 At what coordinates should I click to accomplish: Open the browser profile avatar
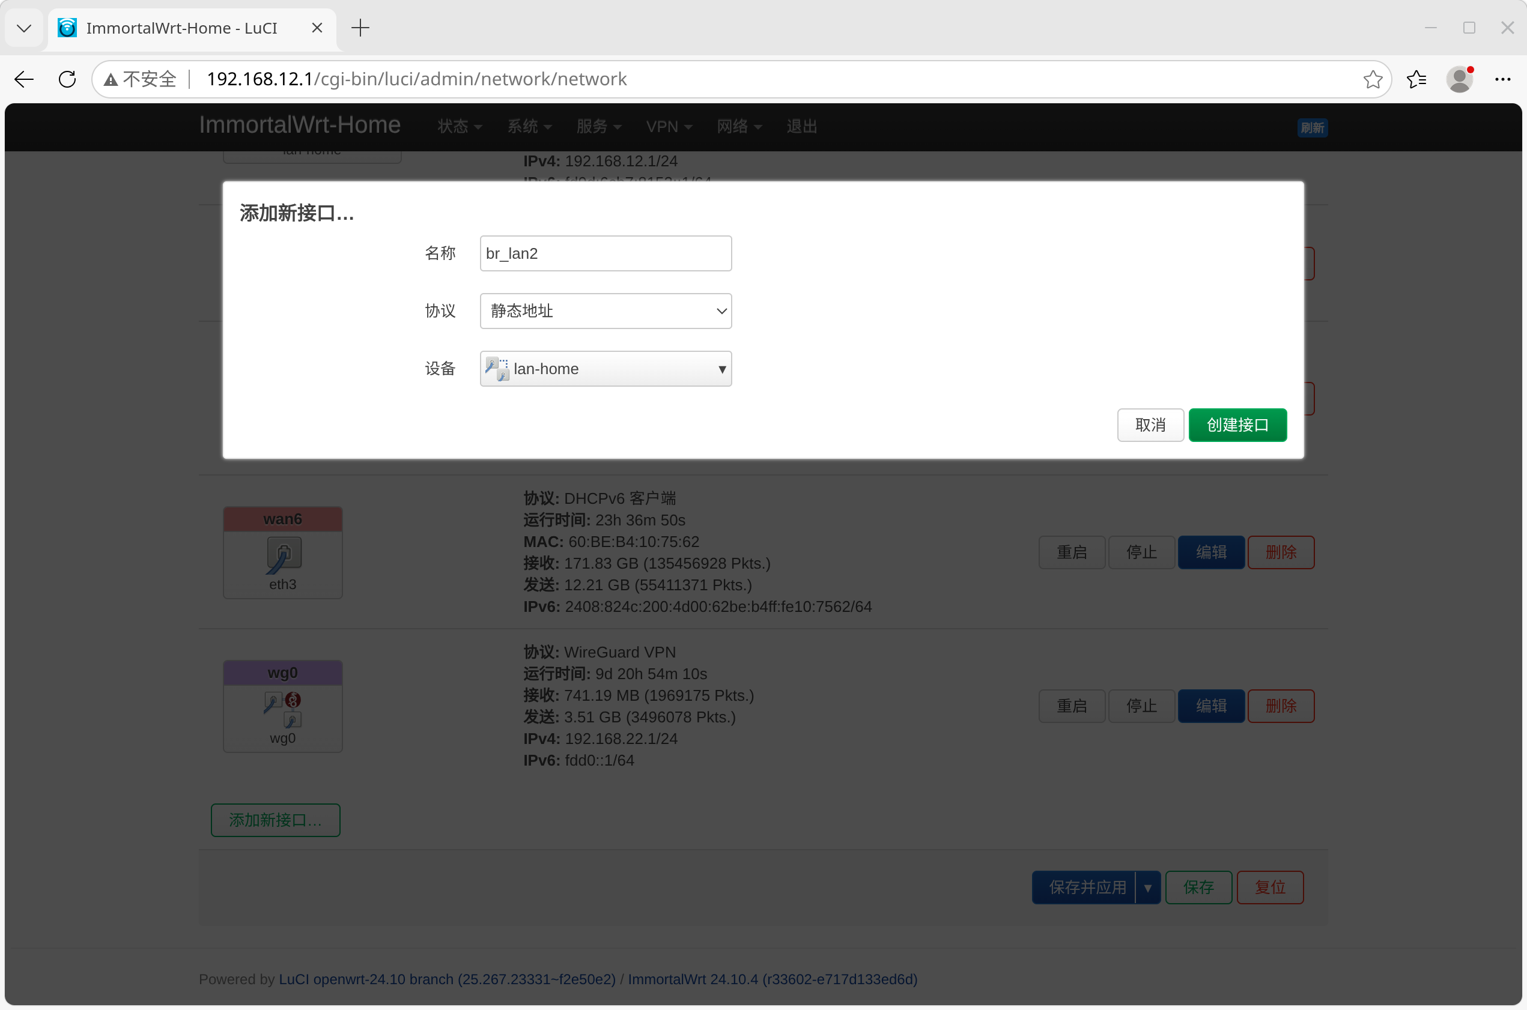coord(1459,79)
